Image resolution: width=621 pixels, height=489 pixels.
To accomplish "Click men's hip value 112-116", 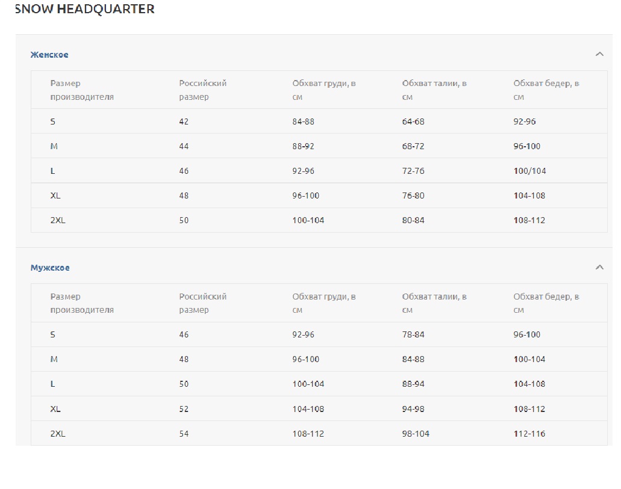I will pos(529,434).
